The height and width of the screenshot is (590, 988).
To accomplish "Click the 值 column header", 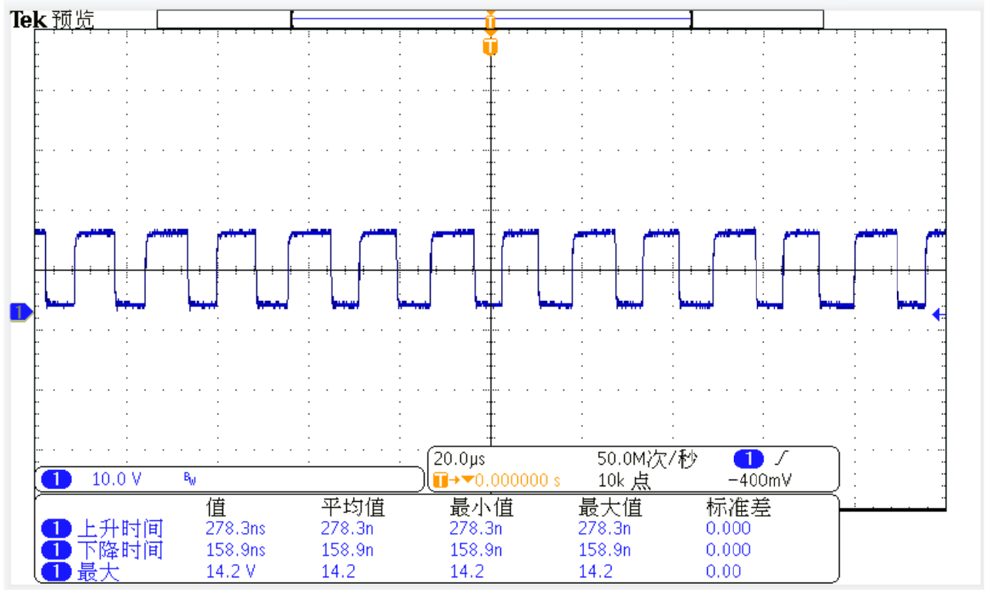I will (215, 508).
